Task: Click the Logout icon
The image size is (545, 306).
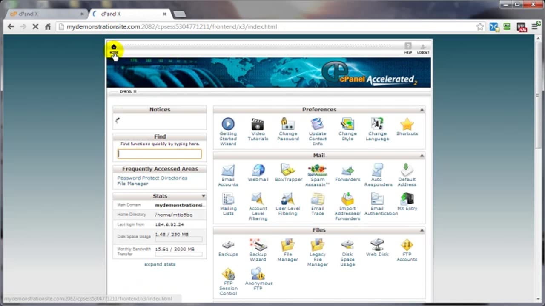Action: (x=423, y=48)
